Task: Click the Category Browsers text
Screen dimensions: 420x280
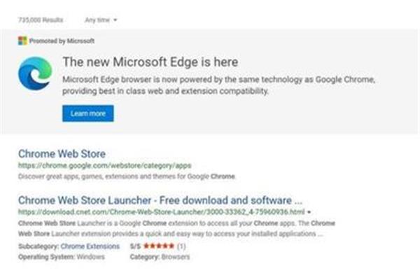Action: [160, 257]
